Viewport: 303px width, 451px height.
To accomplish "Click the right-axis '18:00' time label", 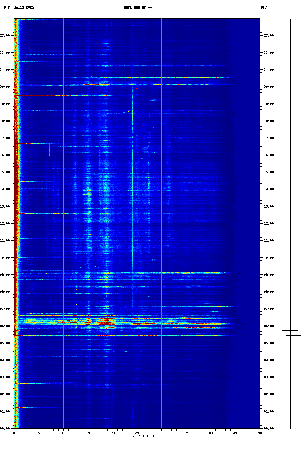I will (x=269, y=121).
